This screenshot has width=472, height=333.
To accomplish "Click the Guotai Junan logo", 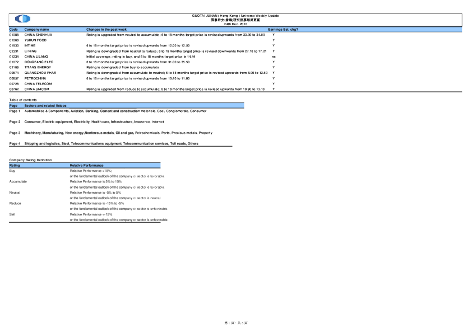I will pyautogui.click(x=22, y=19).
